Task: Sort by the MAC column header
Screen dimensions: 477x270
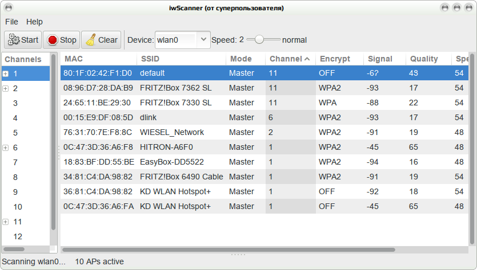Action: [99, 59]
